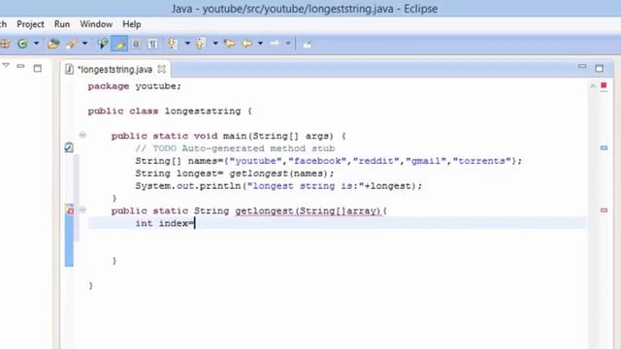Click the "facebook" string literal
This screenshot has height=349, width=621.
tap(317, 161)
